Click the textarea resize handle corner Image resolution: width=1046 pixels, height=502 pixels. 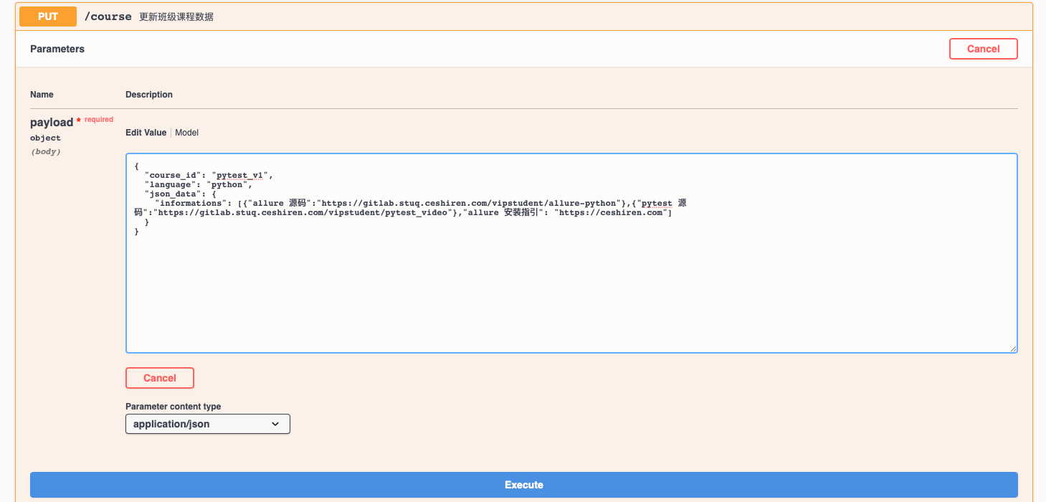(x=1013, y=349)
